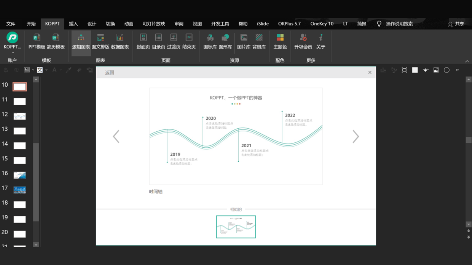
Task: Expand the quick toolbar overflow arrows
Action: (458, 70)
